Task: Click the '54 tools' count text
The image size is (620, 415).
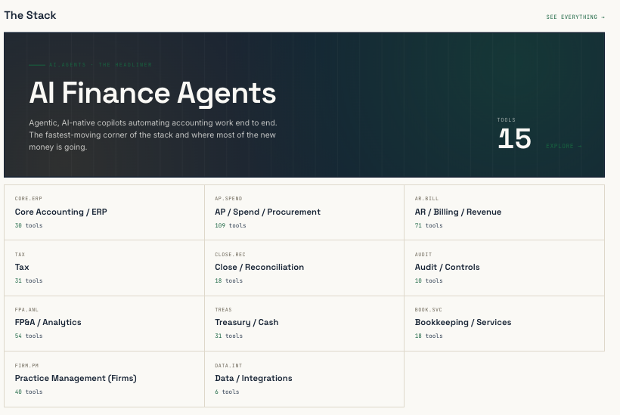Action: [29, 336]
